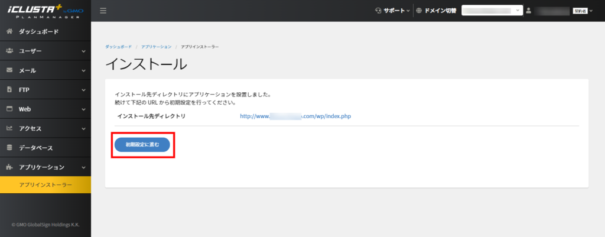
Task: Open the ユーザー sidebar menu
Action: (45, 51)
